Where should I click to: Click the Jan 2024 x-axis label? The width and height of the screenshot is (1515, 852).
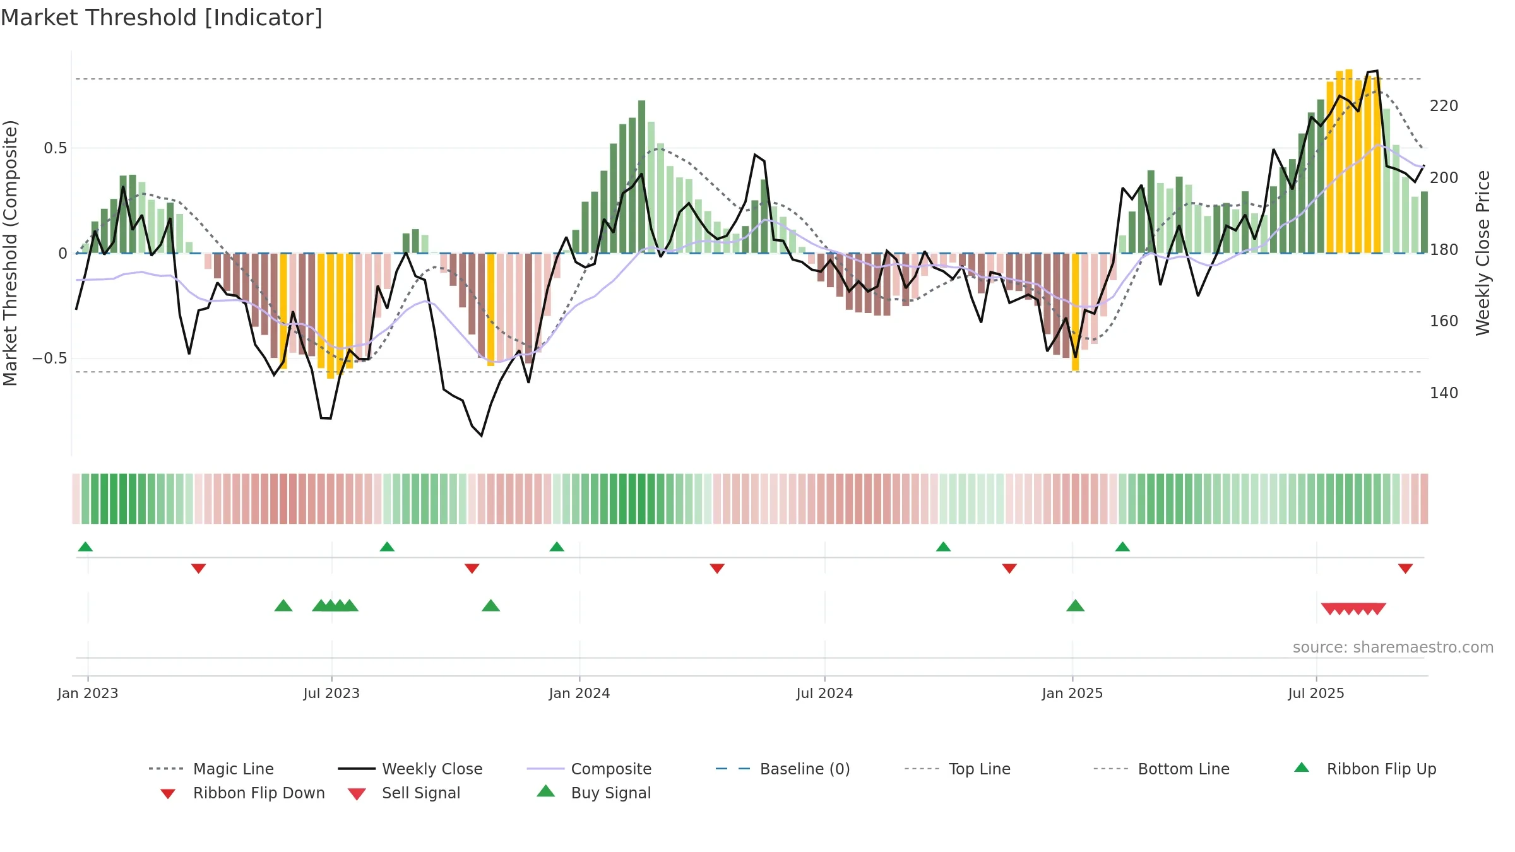[x=579, y=693]
